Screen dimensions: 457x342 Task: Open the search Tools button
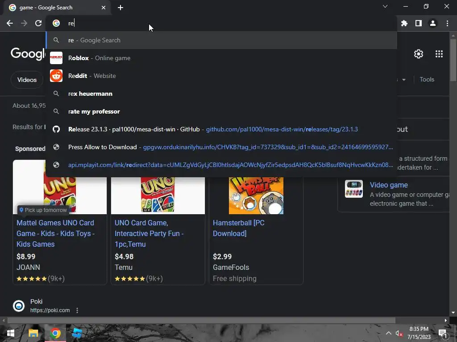pos(427,79)
